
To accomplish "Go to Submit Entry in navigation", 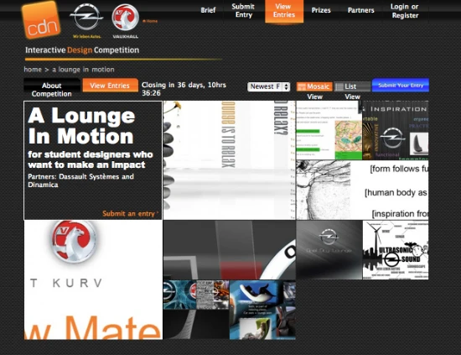I will point(243,11).
